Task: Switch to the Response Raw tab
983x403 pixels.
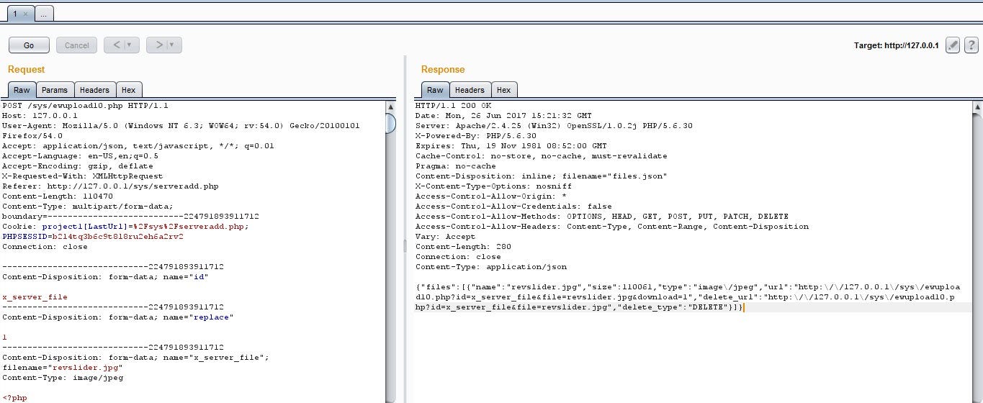Action: [435, 90]
